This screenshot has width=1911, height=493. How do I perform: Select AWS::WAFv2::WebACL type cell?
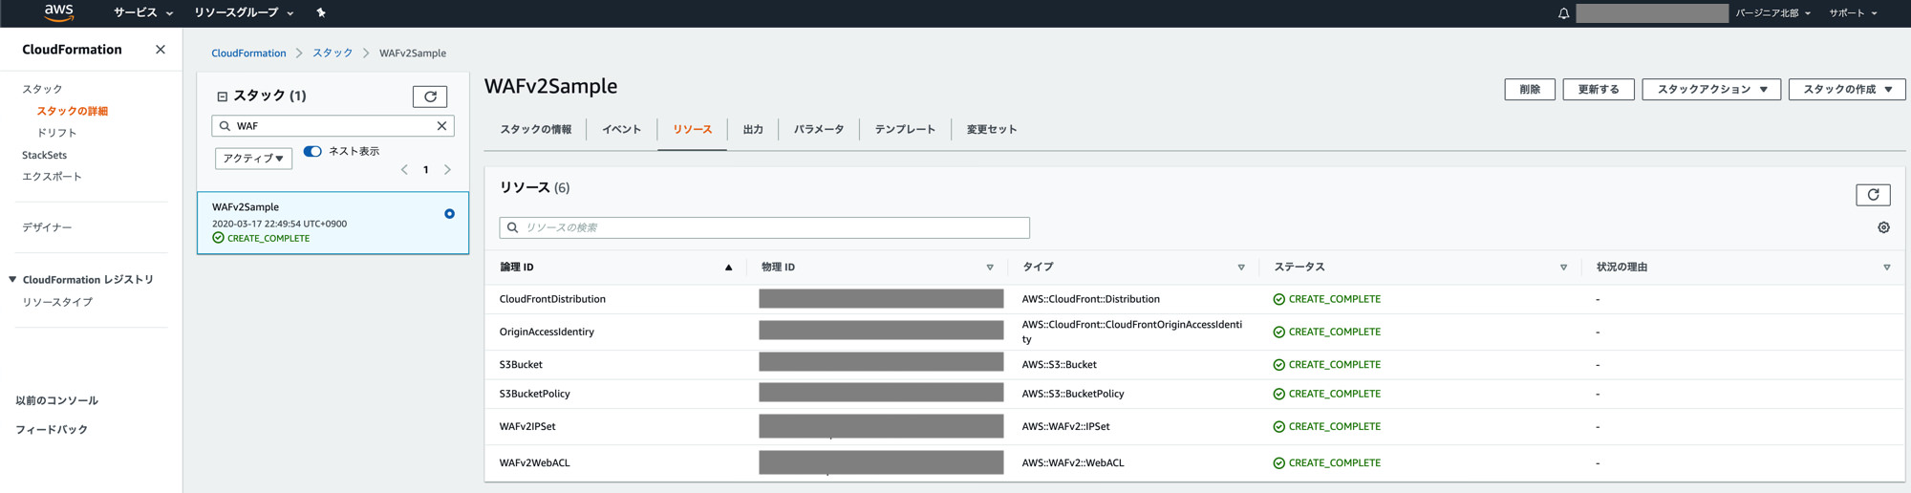pos(1073,462)
